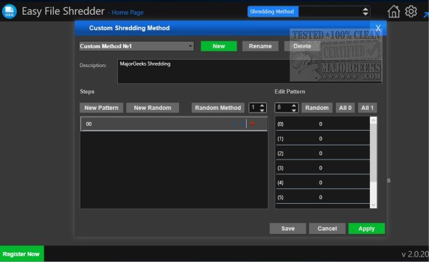Click the Rename button

click(x=260, y=46)
